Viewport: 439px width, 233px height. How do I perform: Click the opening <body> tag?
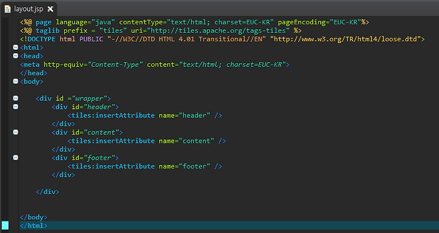(32, 82)
